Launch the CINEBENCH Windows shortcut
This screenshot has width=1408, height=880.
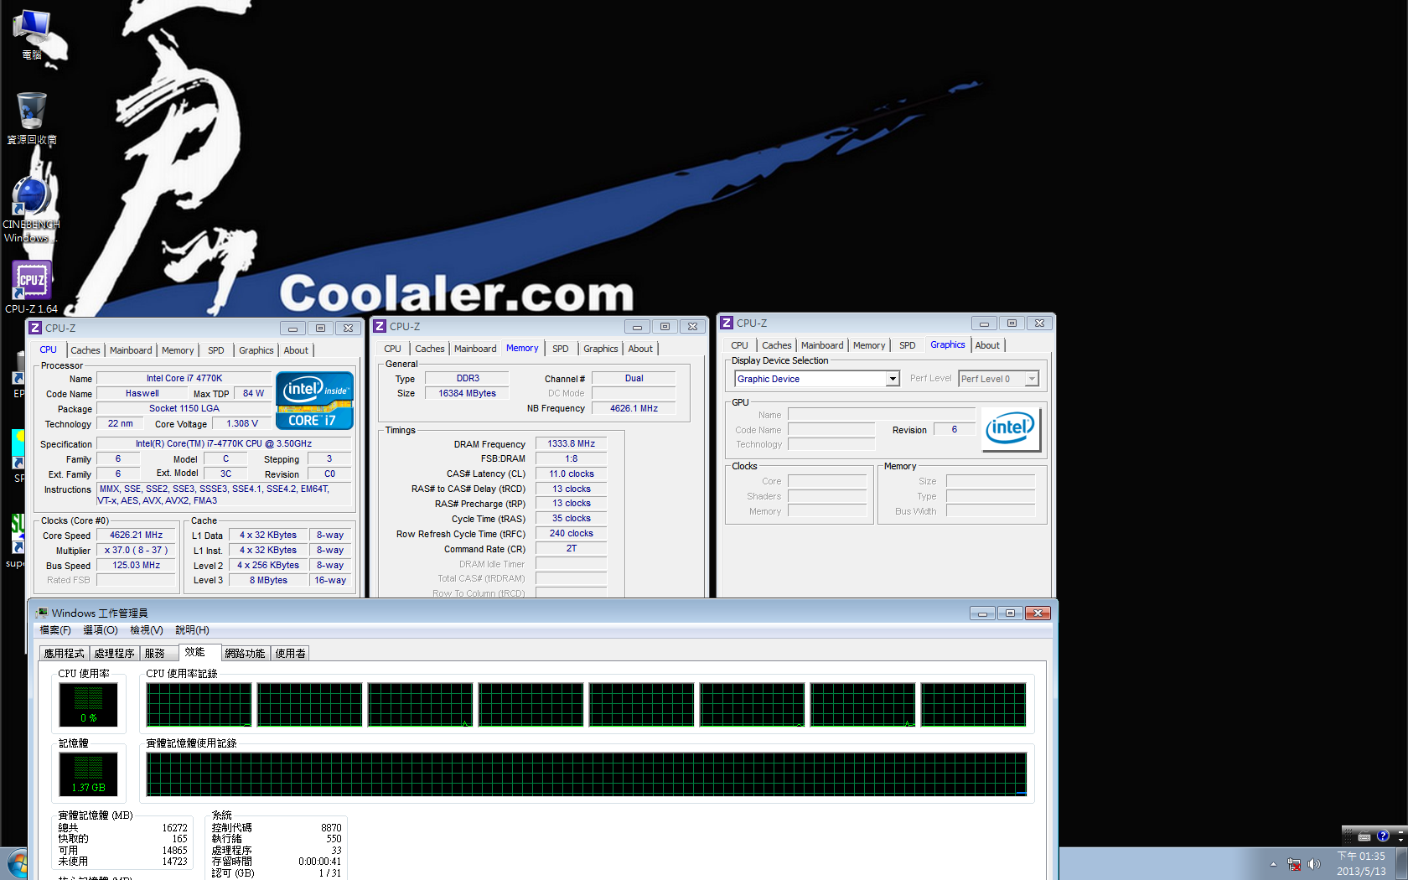pos(32,210)
